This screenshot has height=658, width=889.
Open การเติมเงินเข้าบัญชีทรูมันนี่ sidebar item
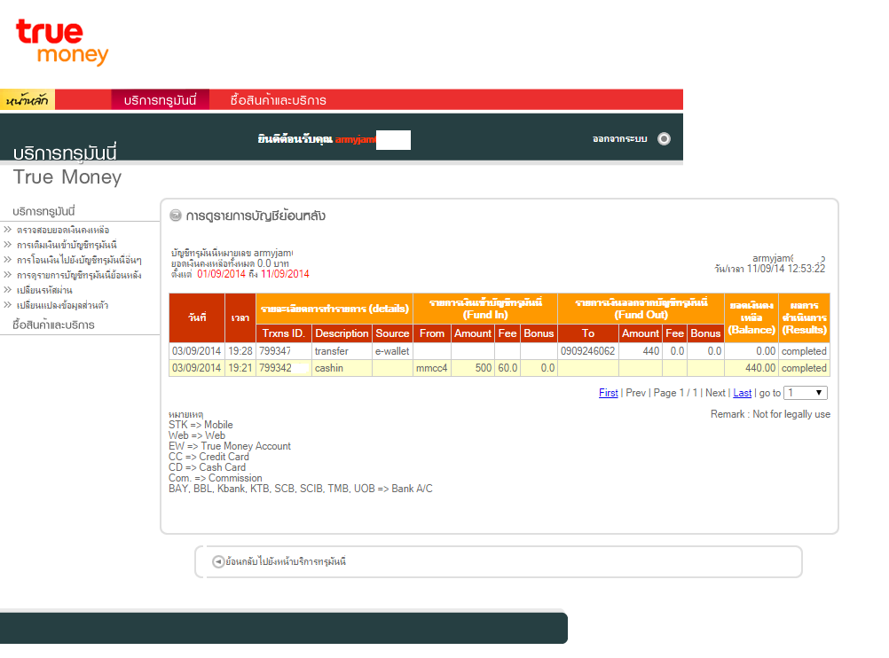tap(67, 245)
